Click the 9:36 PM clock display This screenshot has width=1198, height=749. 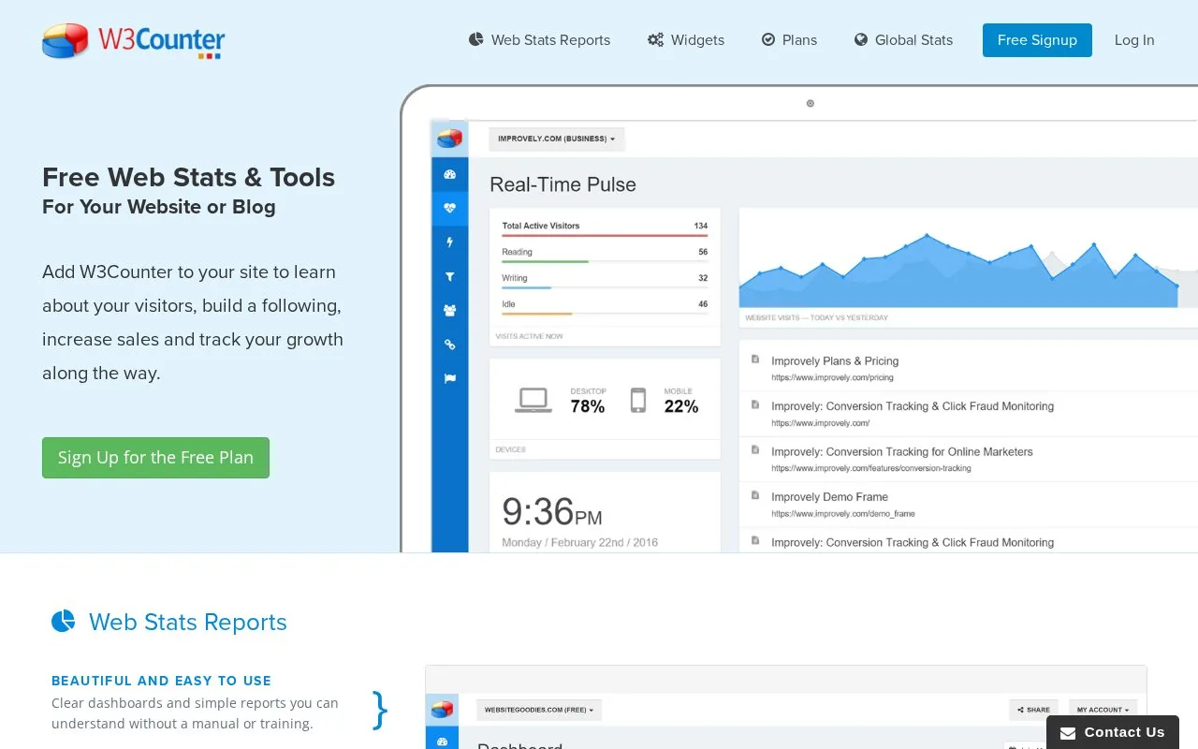pyautogui.click(x=552, y=512)
